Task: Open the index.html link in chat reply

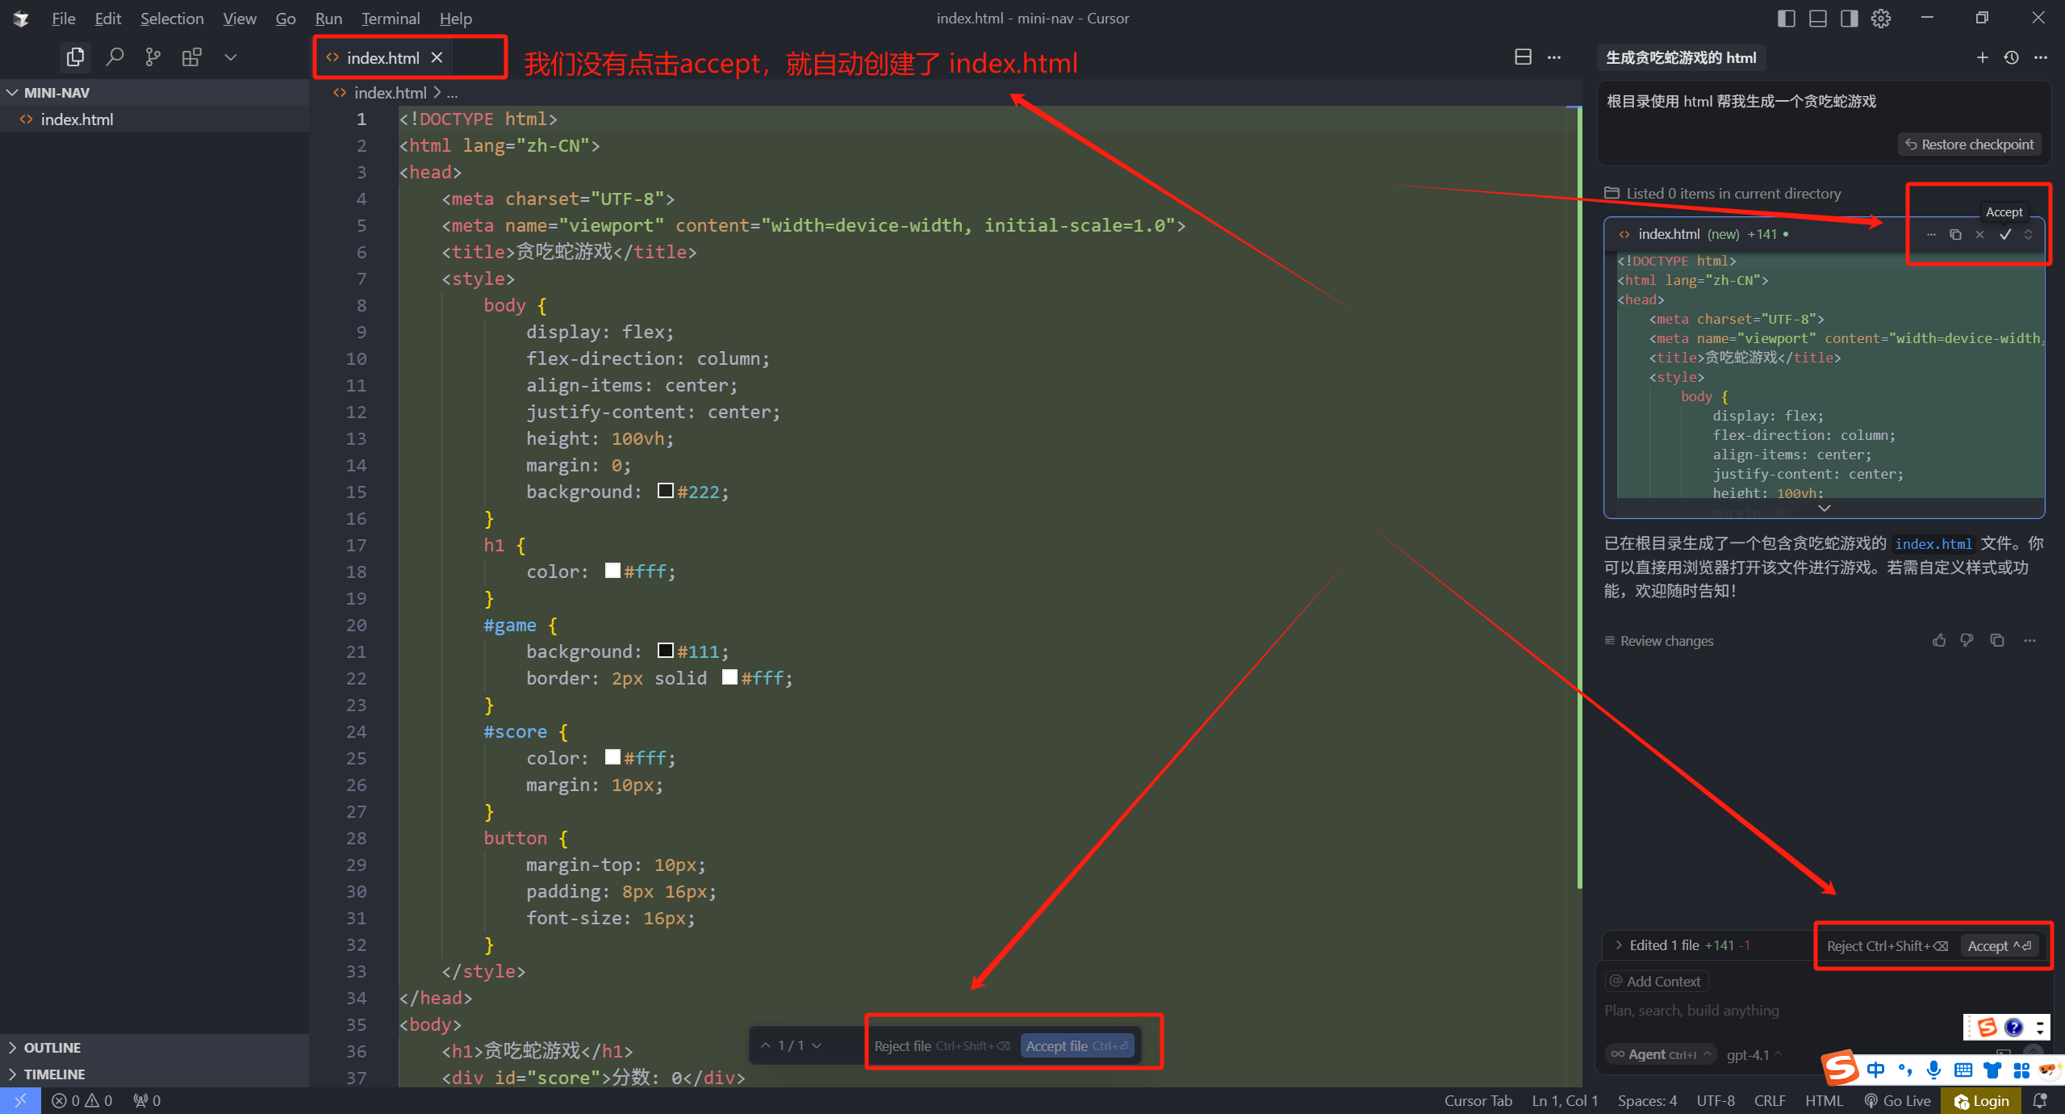Action: [x=1933, y=544]
